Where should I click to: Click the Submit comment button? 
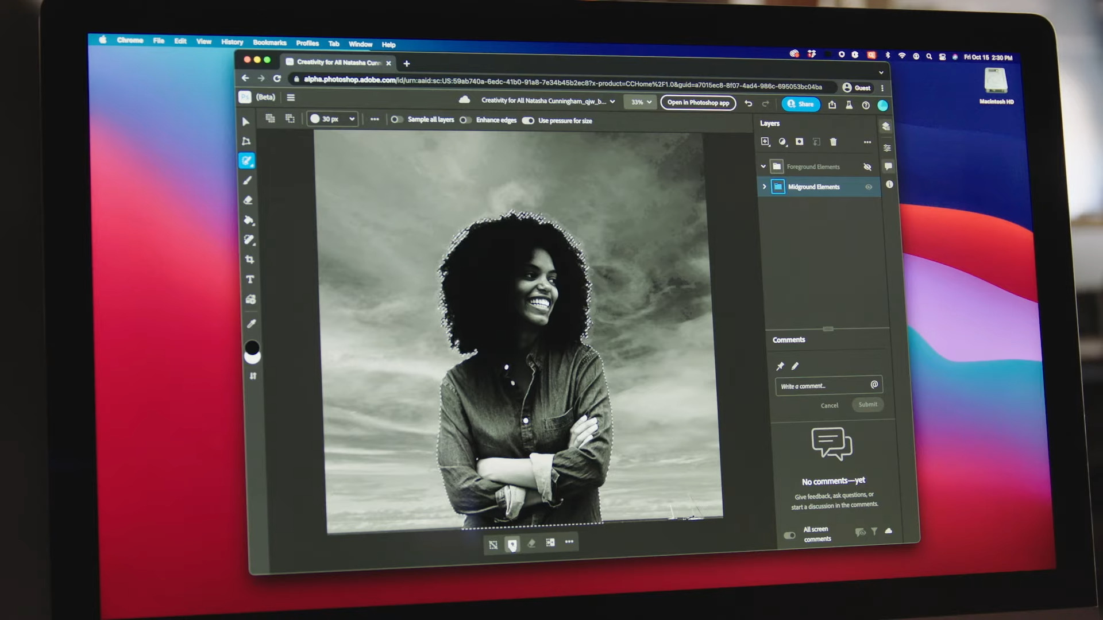tap(868, 405)
